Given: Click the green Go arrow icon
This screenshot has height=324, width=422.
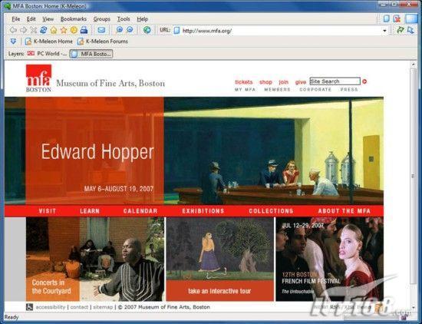Looking at the screenshot, I should tap(401, 30).
